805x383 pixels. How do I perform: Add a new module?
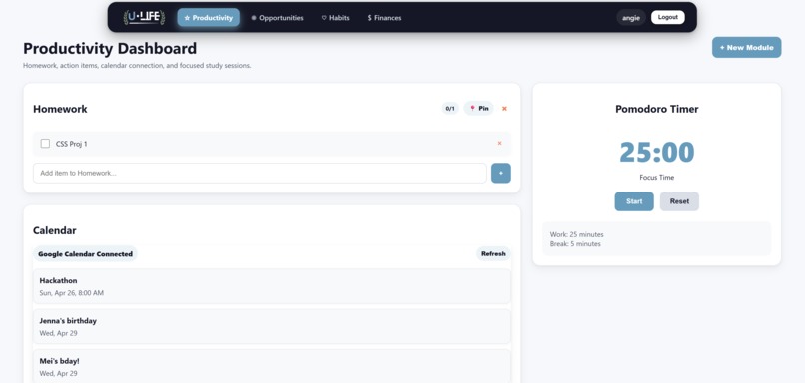746,47
